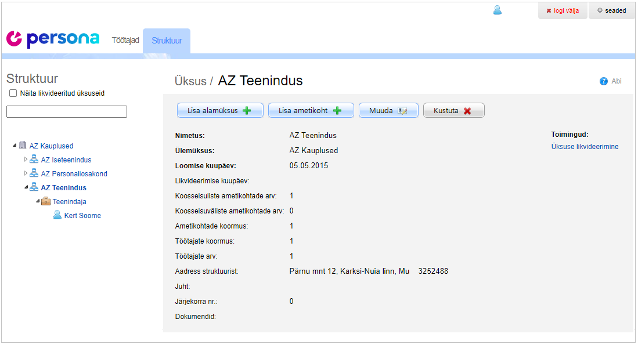This screenshot has width=638, height=348.
Task: Expand the AZ Iseteenindus tree node
Action: [26, 159]
